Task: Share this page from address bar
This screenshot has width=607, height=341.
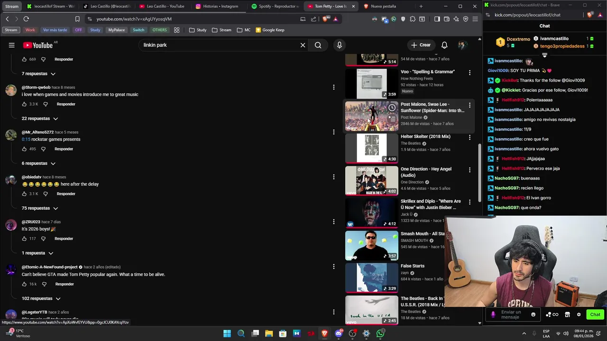Action: click(313, 19)
